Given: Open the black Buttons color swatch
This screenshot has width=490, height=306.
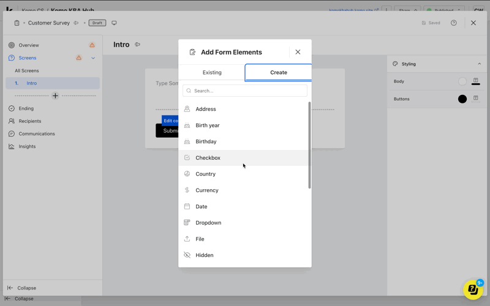Looking at the screenshot, I should [462, 99].
